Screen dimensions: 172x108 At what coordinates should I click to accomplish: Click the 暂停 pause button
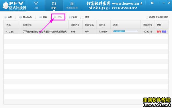pyautogui.click(x=73, y=17)
